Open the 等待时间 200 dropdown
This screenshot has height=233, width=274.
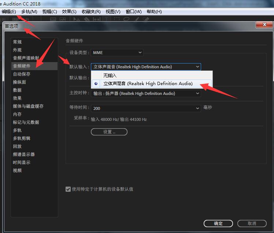coord(146,108)
